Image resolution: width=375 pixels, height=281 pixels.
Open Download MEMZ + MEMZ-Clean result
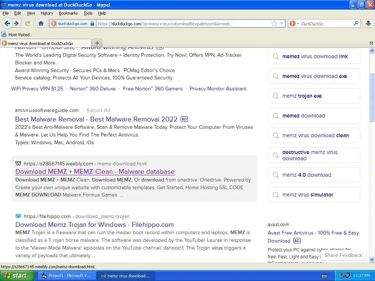tap(95, 172)
